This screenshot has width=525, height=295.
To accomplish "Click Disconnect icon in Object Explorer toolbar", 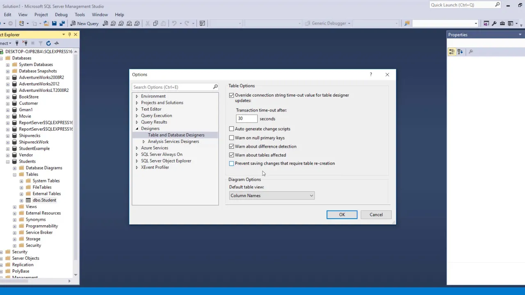I will (x=25, y=43).
